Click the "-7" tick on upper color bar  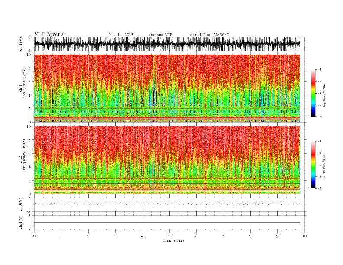point(319,117)
